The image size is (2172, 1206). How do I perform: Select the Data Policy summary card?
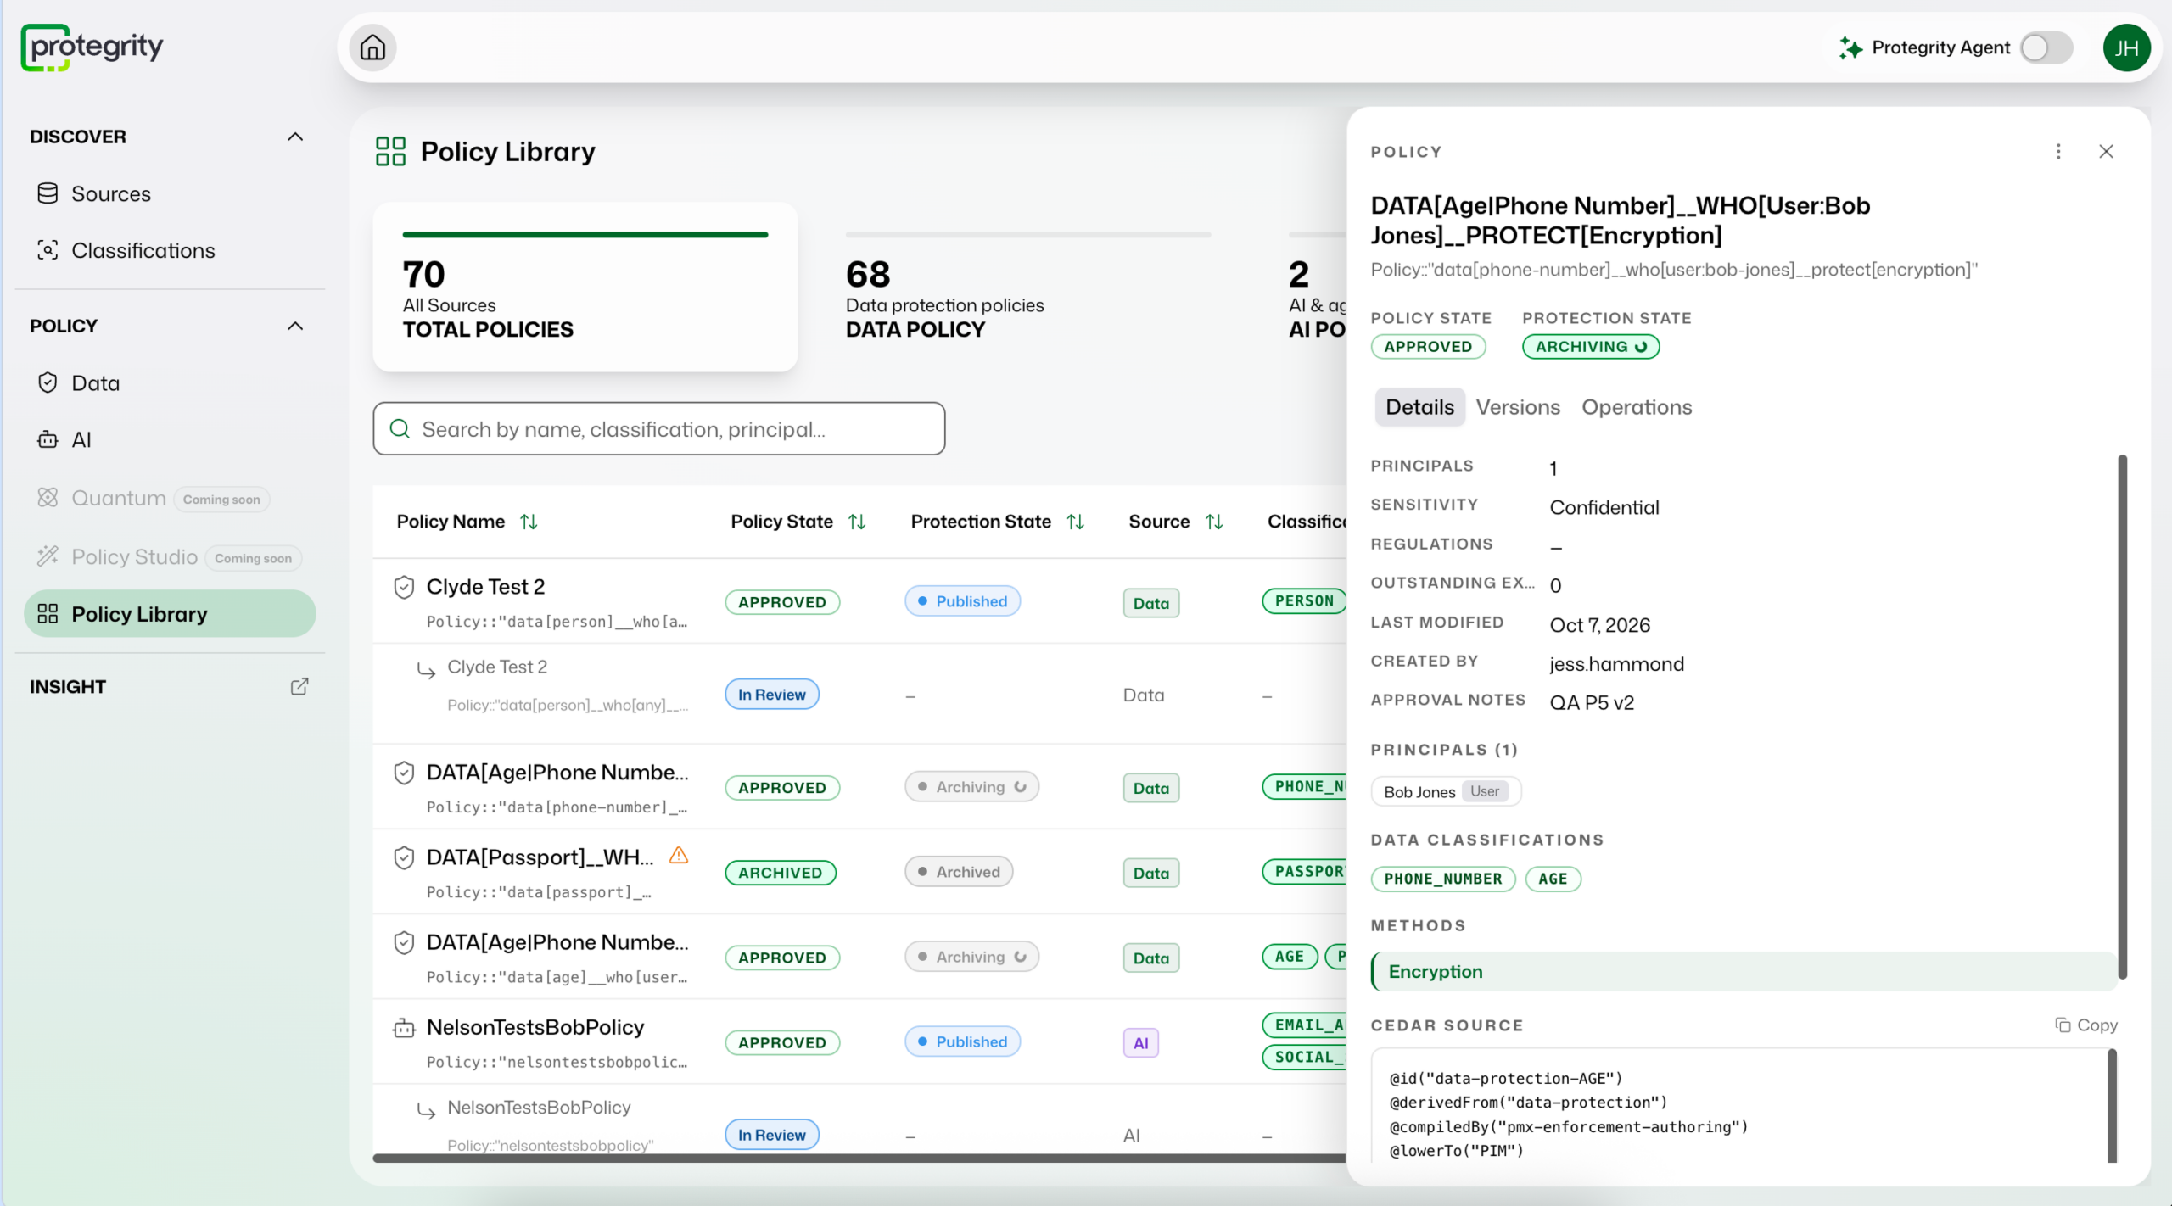click(1028, 287)
